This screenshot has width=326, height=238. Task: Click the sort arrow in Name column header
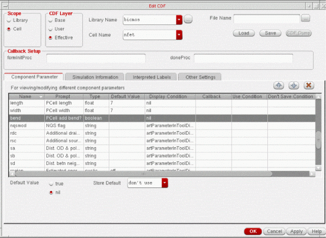tap(41, 97)
